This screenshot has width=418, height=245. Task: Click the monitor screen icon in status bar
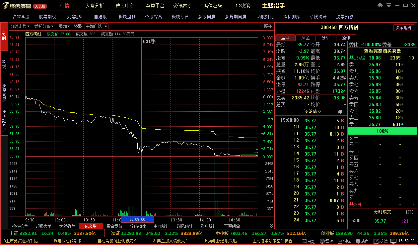pyautogui.click(x=393, y=241)
